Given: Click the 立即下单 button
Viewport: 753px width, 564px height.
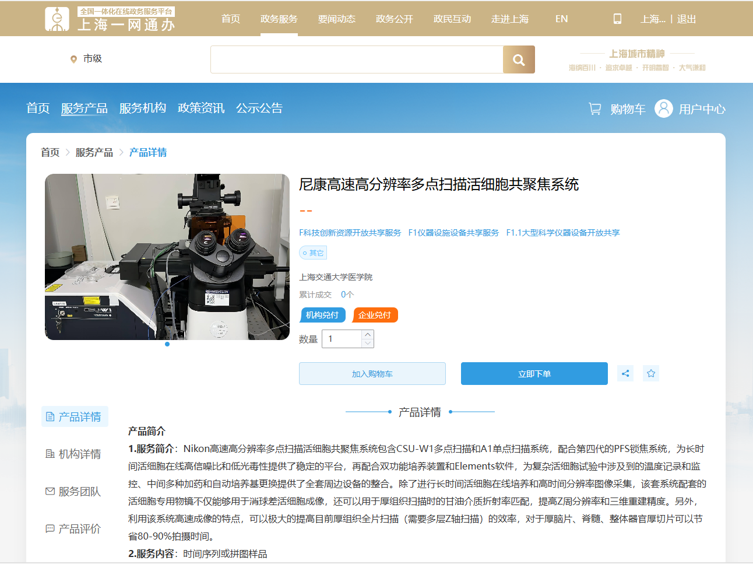Looking at the screenshot, I should tap(534, 374).
